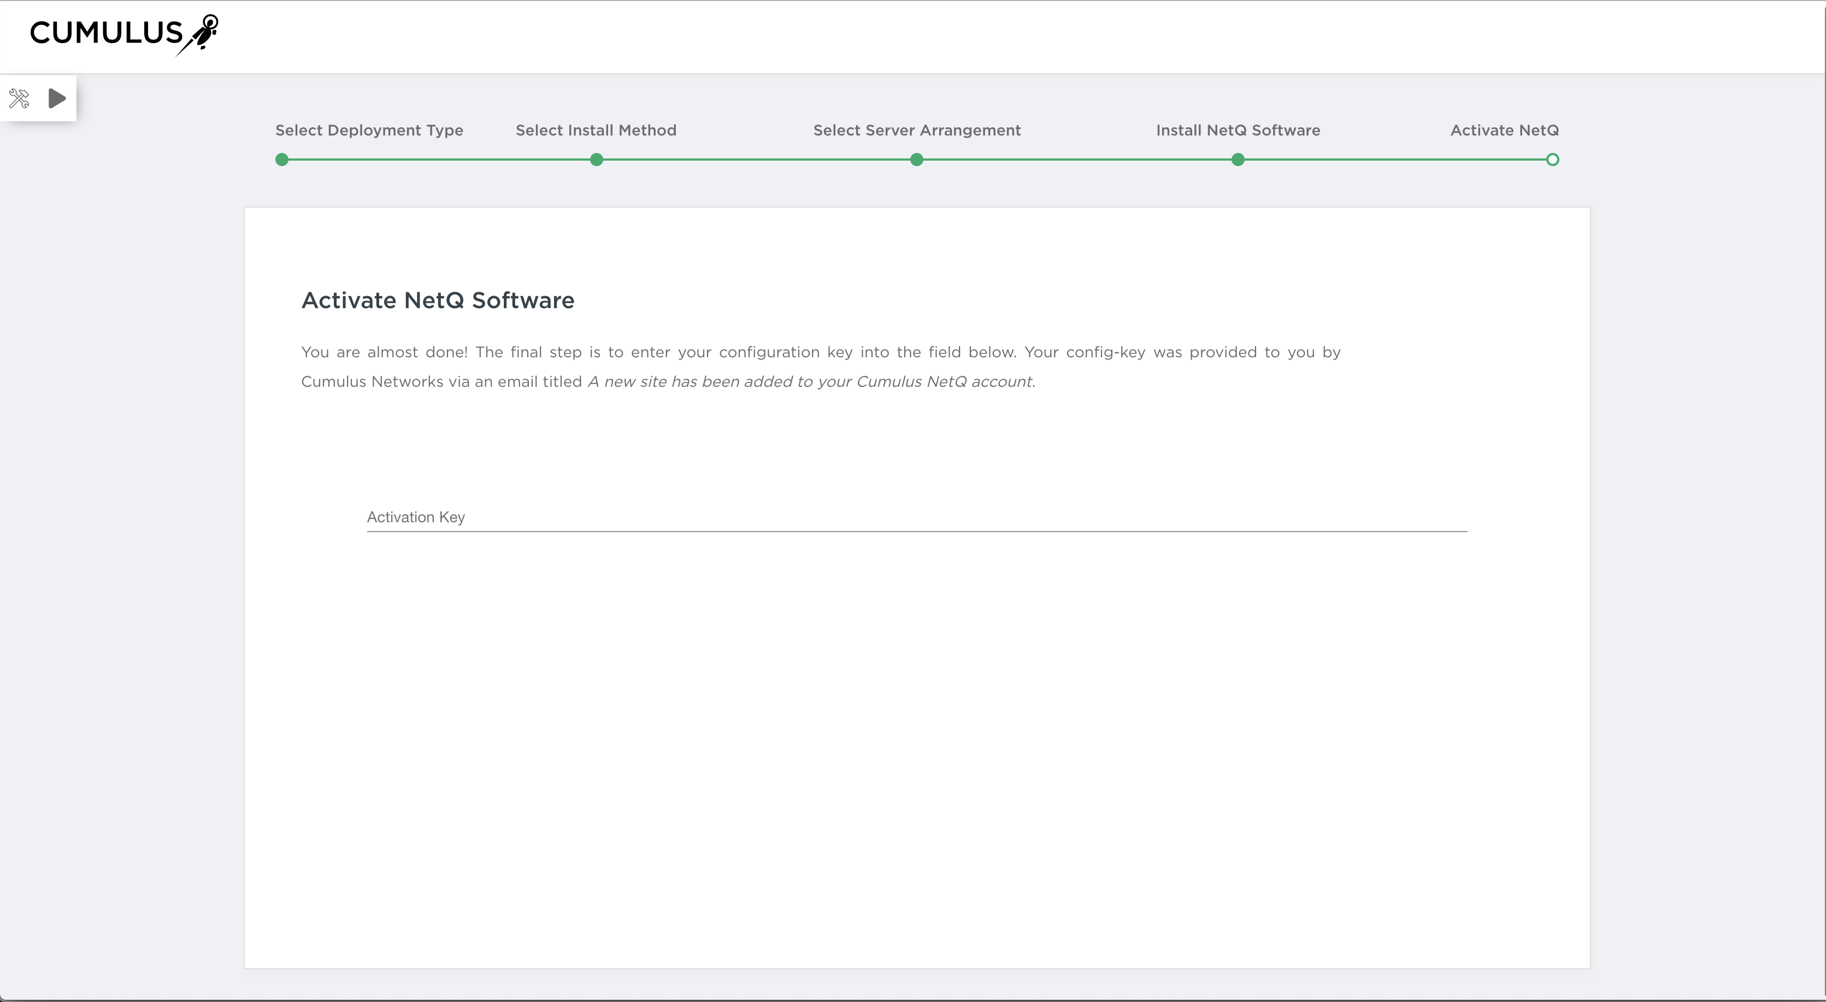Click the Install NetQ Software step dot
1826x1002 pixels.
tap(1238, 160)
